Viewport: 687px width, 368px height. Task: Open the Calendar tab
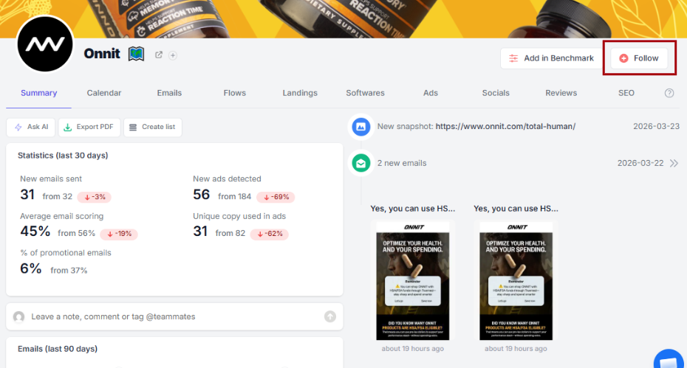coord(104,93)
